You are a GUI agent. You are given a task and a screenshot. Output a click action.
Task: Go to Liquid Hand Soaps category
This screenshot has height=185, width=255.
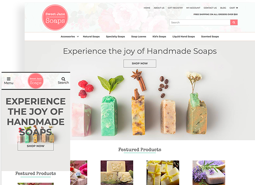point(184,36)
